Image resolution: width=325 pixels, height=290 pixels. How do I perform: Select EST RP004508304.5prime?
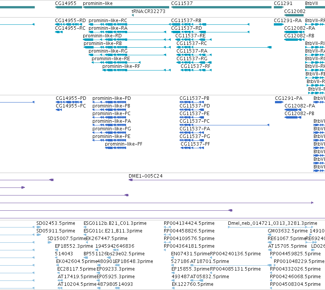point(271,288)
